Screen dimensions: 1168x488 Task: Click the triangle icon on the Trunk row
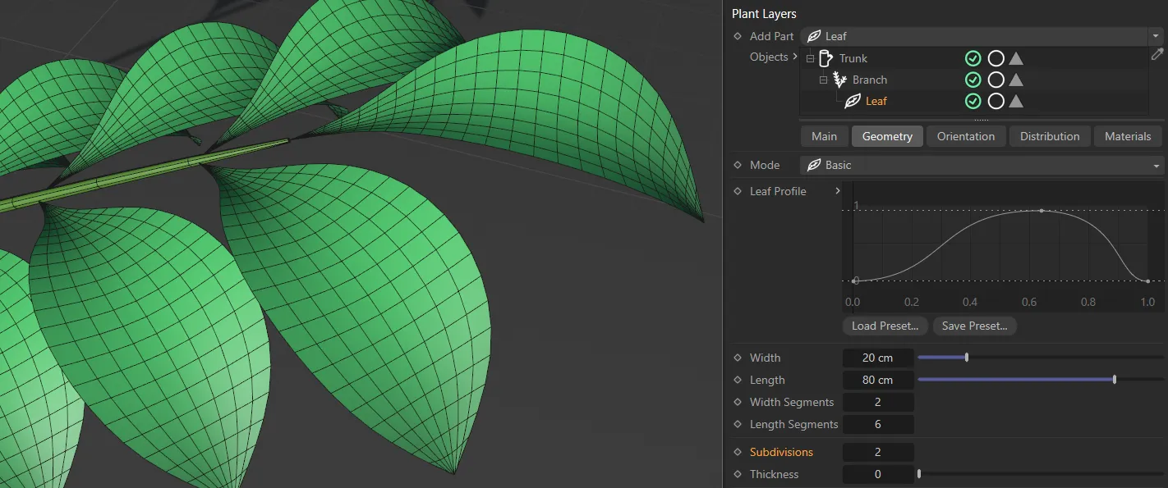tap(1015, 57)
